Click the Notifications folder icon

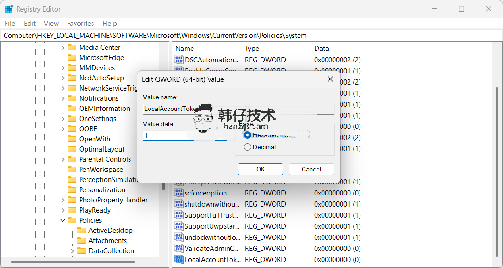[72, 98]
